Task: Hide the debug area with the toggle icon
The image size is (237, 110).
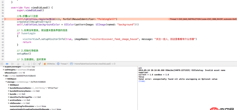Action: point(2,64)
